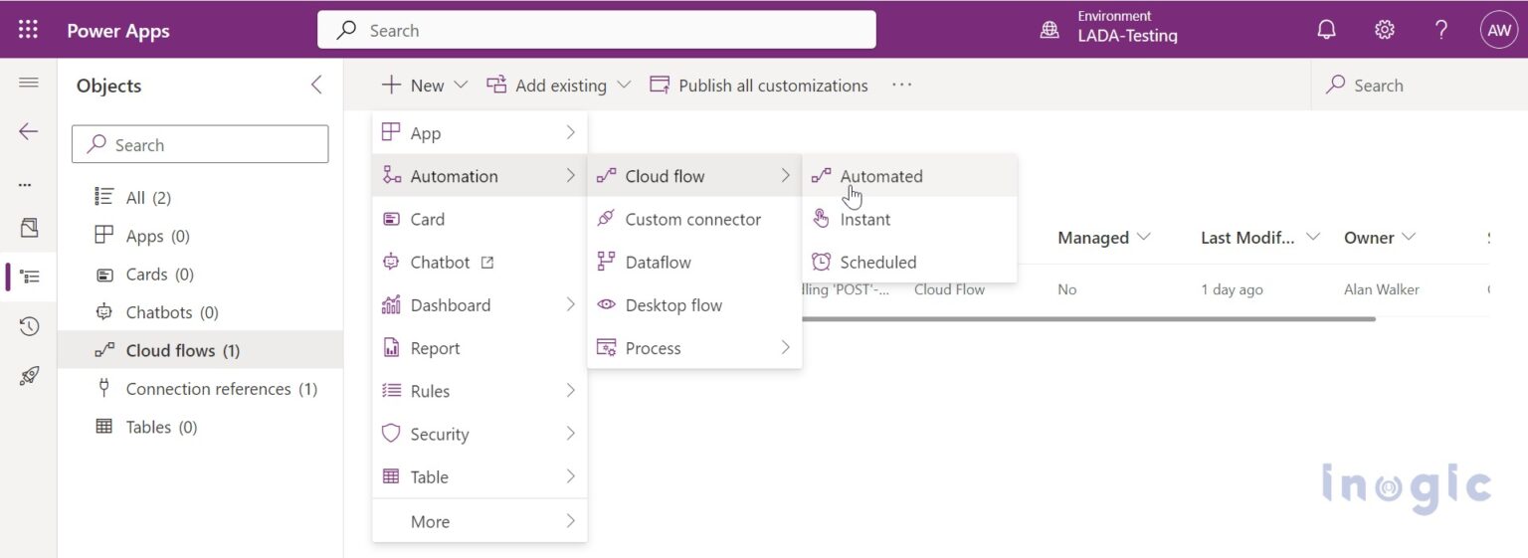
Task: Open the settings gear icon
Action: [1384, 30]
